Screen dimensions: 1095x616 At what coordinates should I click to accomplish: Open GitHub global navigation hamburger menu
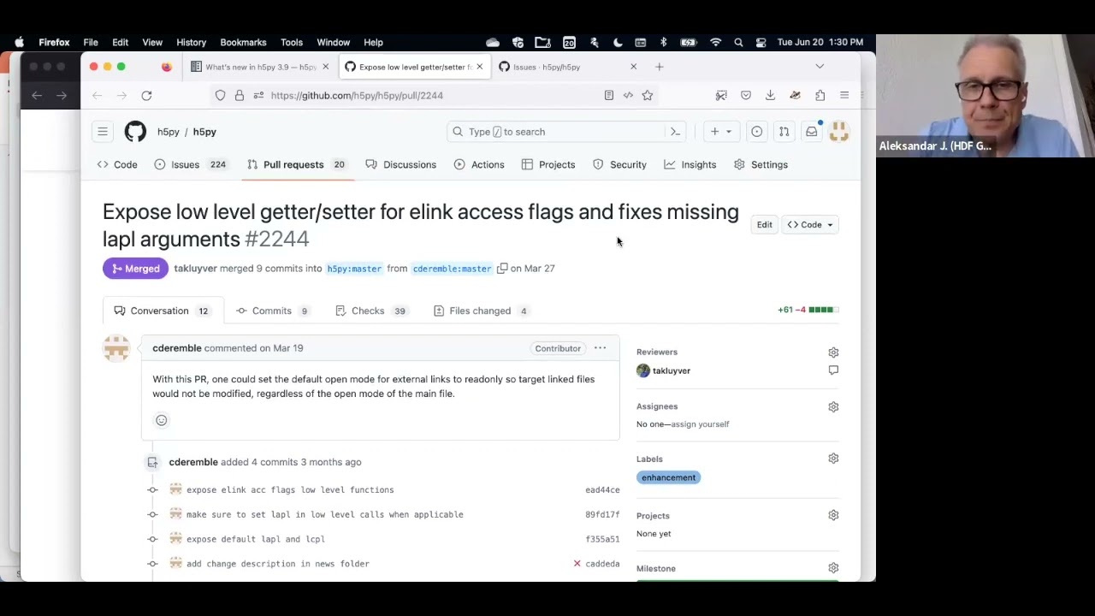103,132
